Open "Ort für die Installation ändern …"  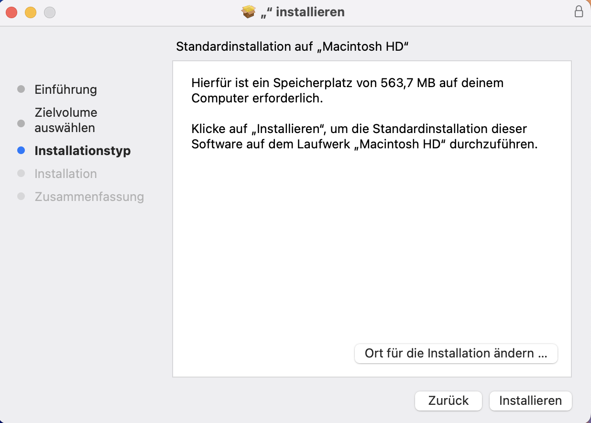[456, 354]
